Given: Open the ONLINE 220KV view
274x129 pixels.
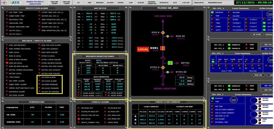Looking at the screenshot, I should click(66, 3).
